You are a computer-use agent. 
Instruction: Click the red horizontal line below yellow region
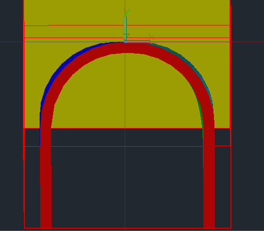(127, 146)
